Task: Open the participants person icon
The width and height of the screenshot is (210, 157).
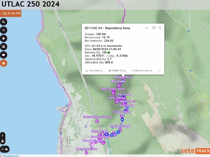Action: click(3, 141)
